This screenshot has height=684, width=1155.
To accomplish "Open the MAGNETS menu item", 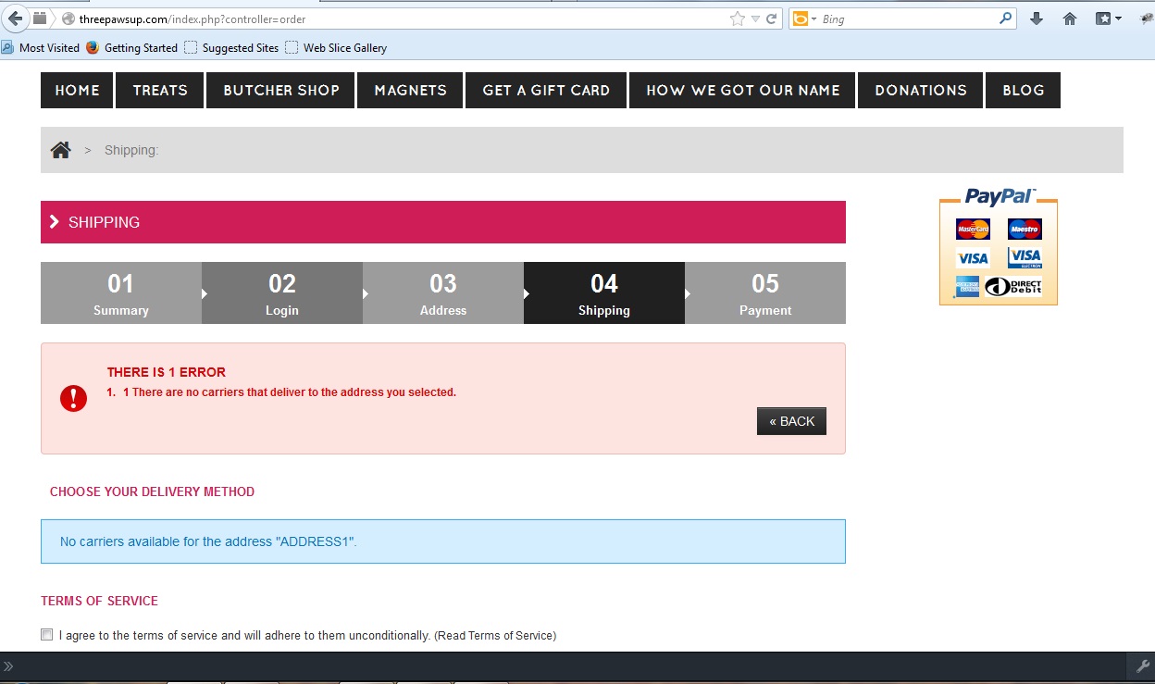I will (x=410, y=91).
